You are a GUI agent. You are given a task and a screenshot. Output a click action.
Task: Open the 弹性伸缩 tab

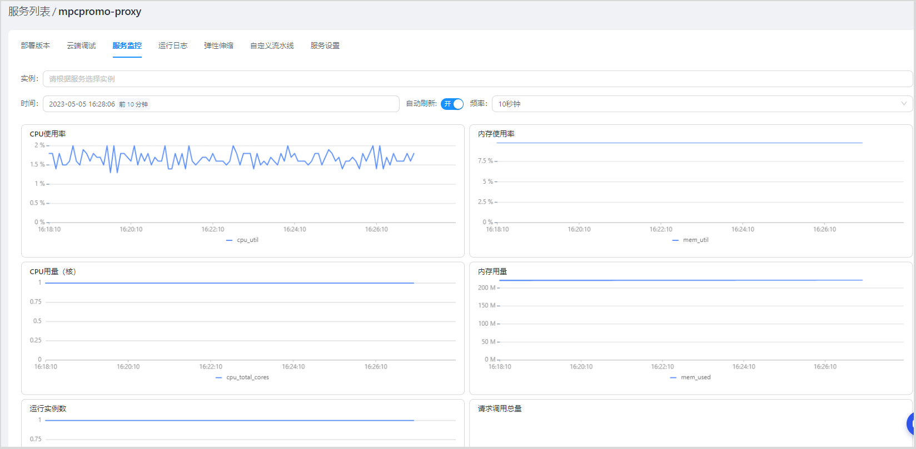(218, 46)
